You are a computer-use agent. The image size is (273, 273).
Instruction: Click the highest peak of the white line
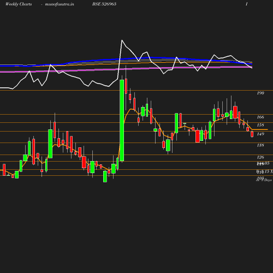pyautogui.click(x=122, y=40)
